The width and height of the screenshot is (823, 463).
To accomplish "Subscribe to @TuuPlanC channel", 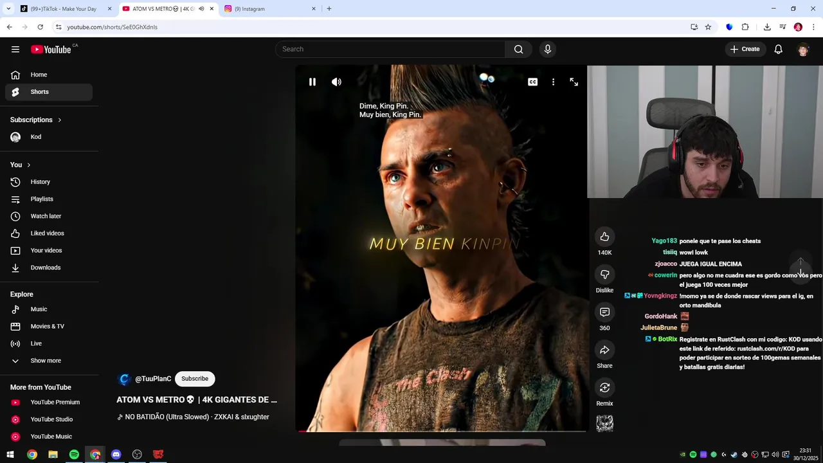I will pos(195,379).
